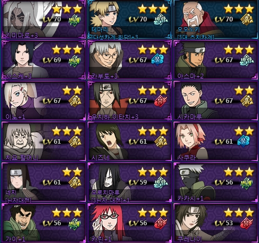Click the lightning element icon on Kakashi's card

pos(246,183)
